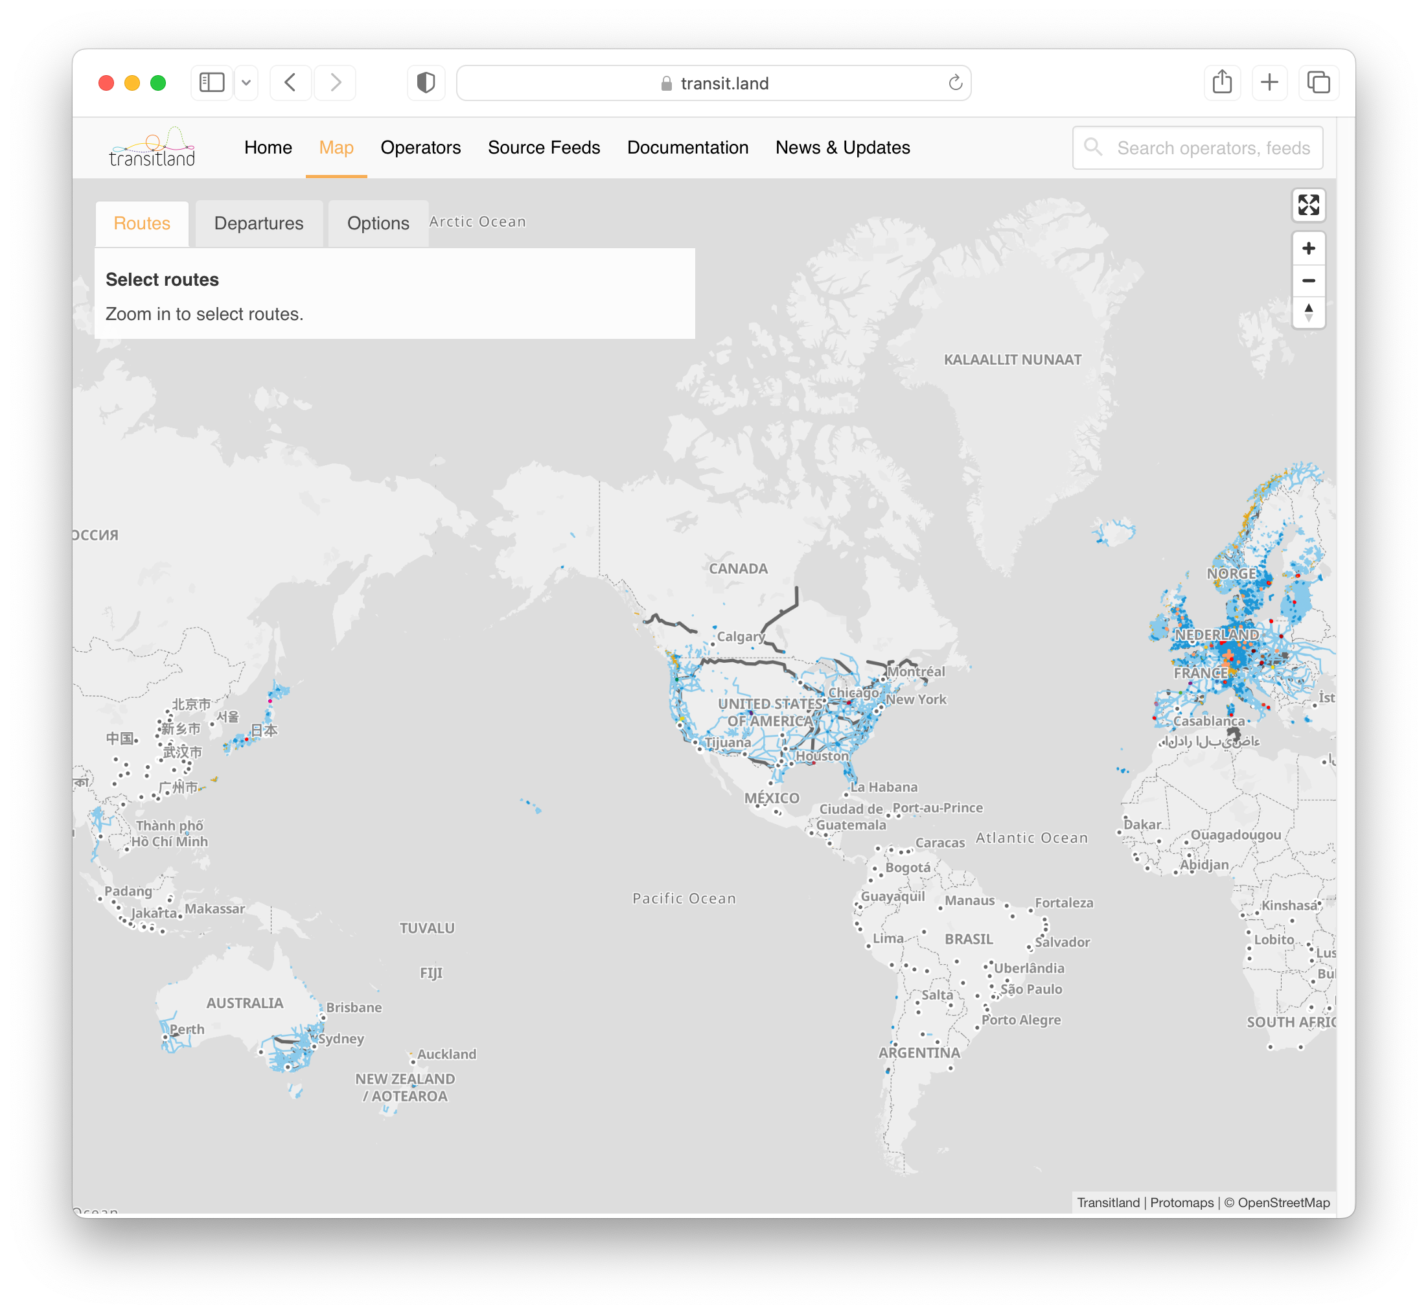Go back to previous page
Image resolution: width=1428 pixels, height=1314 pixels.
click(x=290, y=82)
